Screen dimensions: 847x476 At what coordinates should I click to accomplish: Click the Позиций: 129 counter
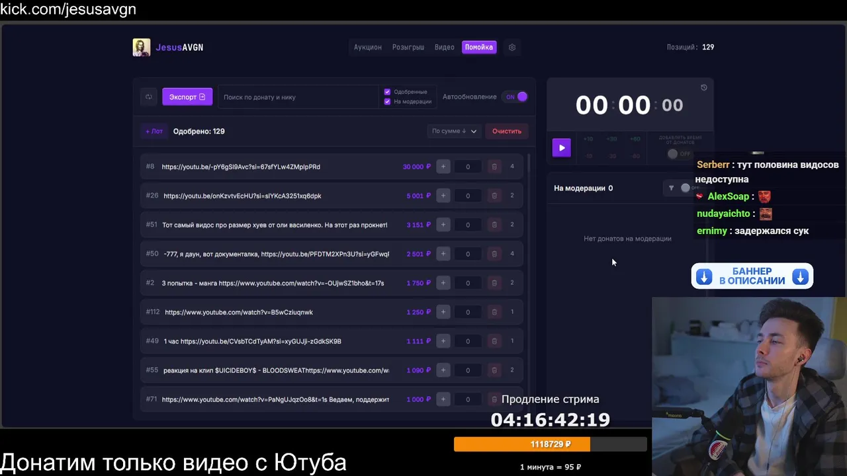pyautogui.click(x=690, y=48)
